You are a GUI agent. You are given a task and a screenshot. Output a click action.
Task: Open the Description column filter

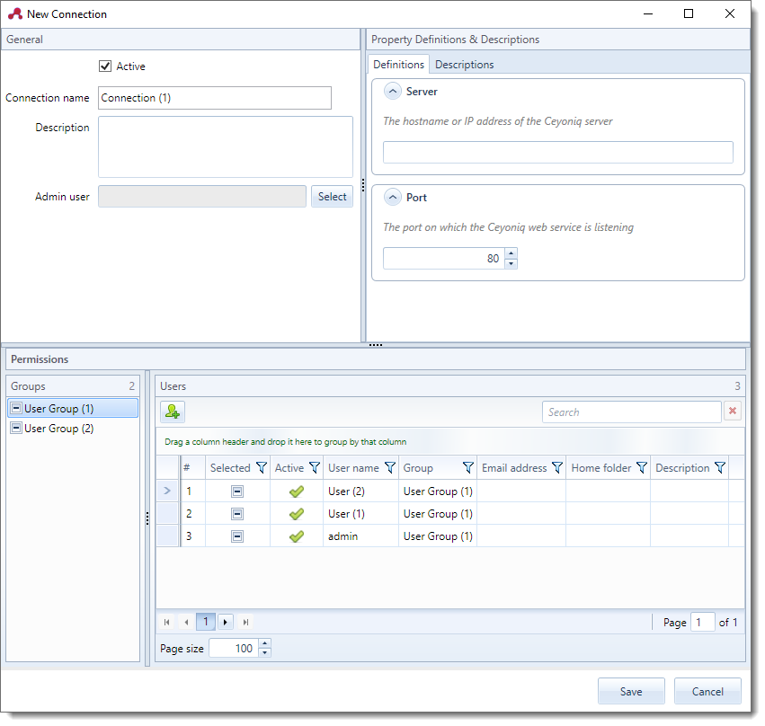click(x=720, y=467)
